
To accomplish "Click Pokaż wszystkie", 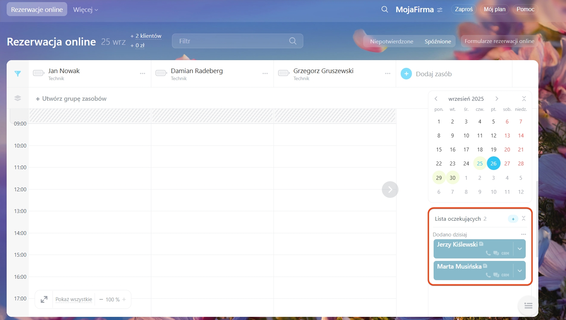I will pos(74,299).
